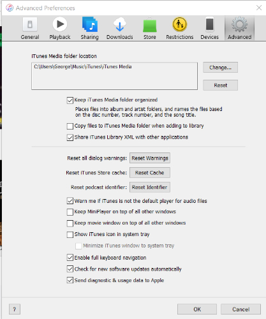Click the Reset Warnings button
This screenshot has width=266, height=319.
tap(150, 158)
